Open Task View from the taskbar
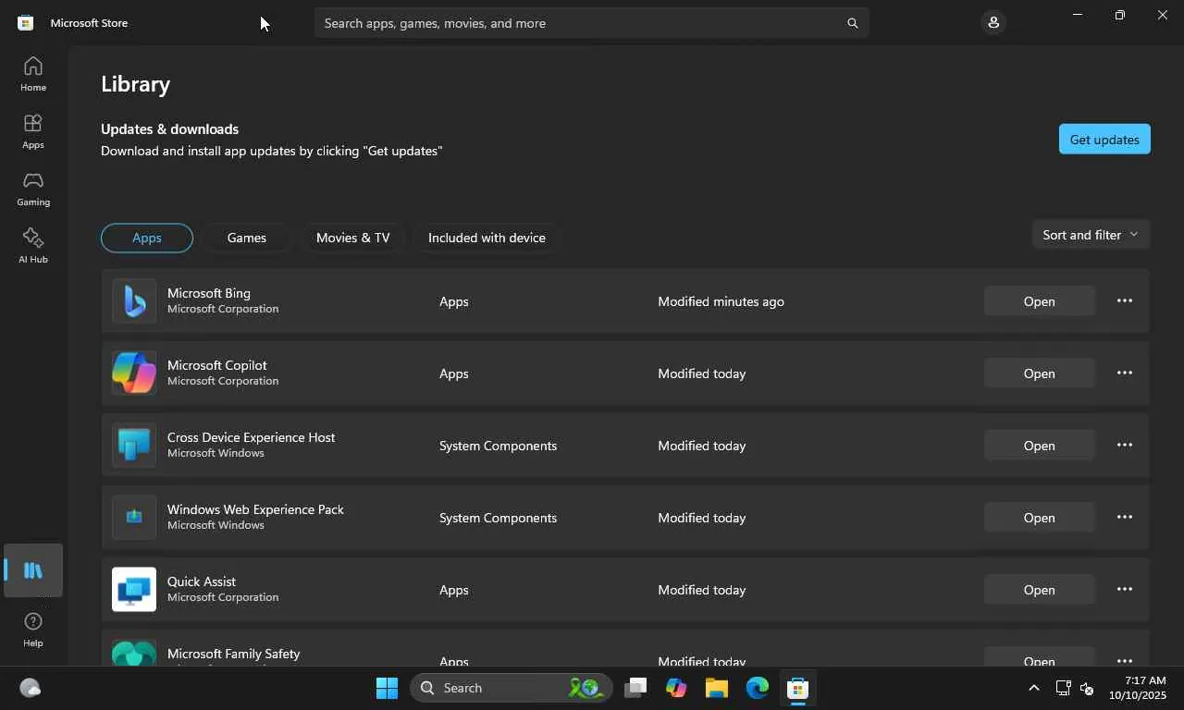 point(635,688)
